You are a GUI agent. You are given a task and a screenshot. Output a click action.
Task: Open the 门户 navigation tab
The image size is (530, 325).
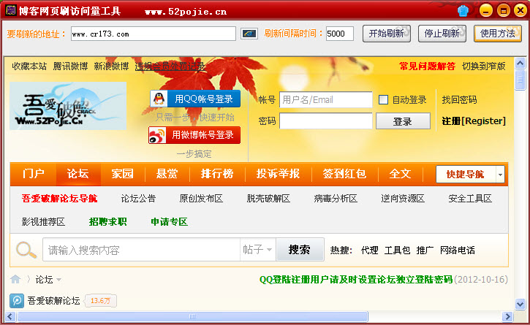(33, 174)
